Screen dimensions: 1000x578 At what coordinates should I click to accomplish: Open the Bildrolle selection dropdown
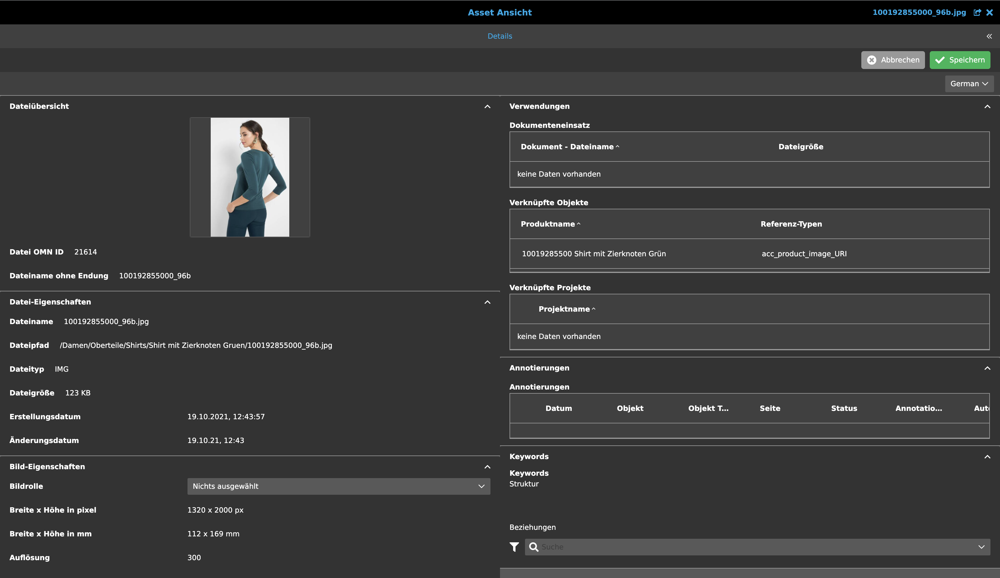481,486
